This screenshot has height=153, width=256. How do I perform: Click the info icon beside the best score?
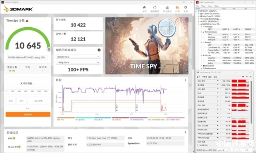tap(46, 67)
